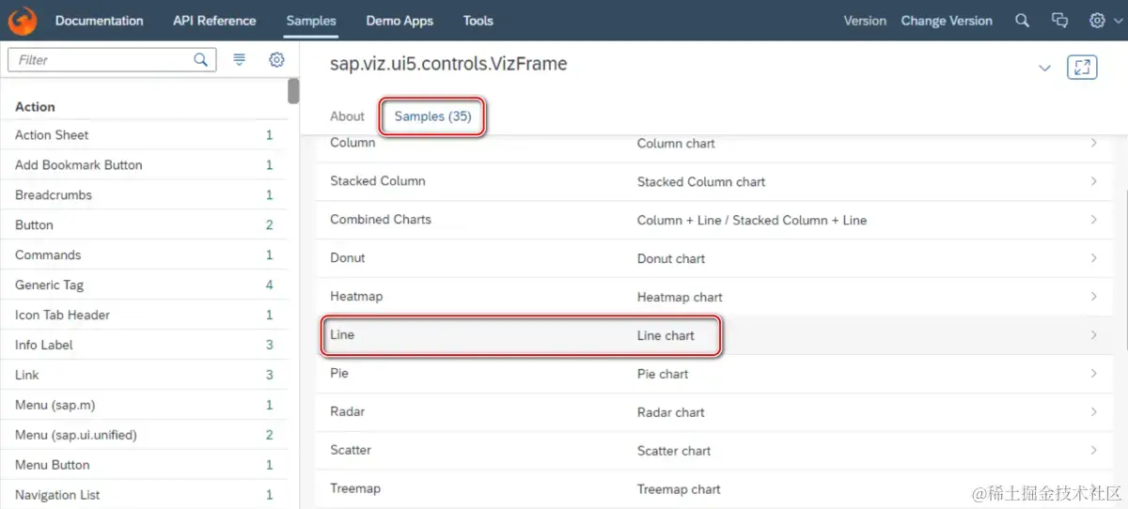Open the Line chart row arrow
The width and height of the screenshot is (1128, 509).
coord(1093,335)
